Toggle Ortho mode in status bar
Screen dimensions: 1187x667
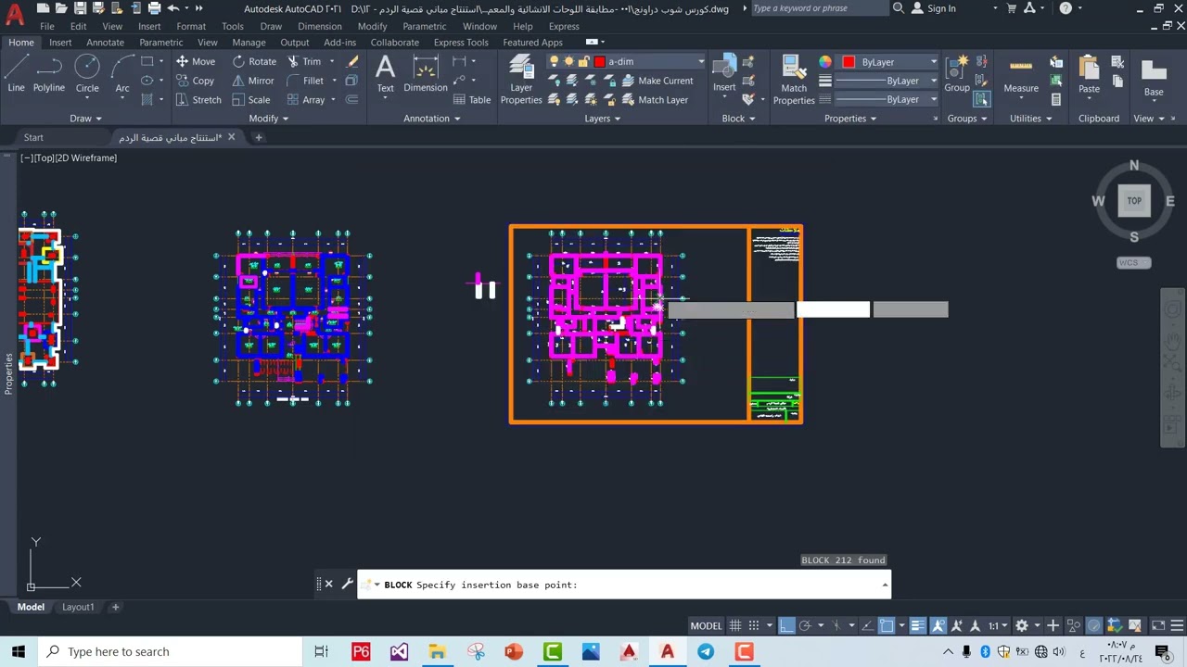(786, 625)
